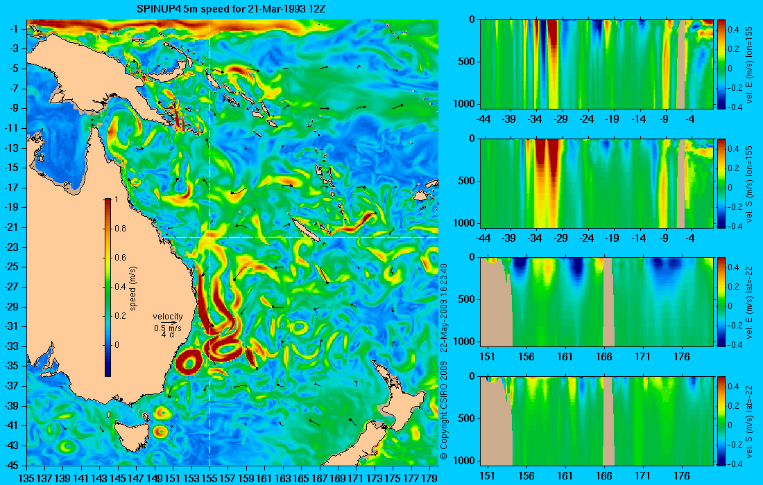Select the colorbar of the vel. E lat=-22 panel
The image size is (763, 485).
[x=721, y=302]
